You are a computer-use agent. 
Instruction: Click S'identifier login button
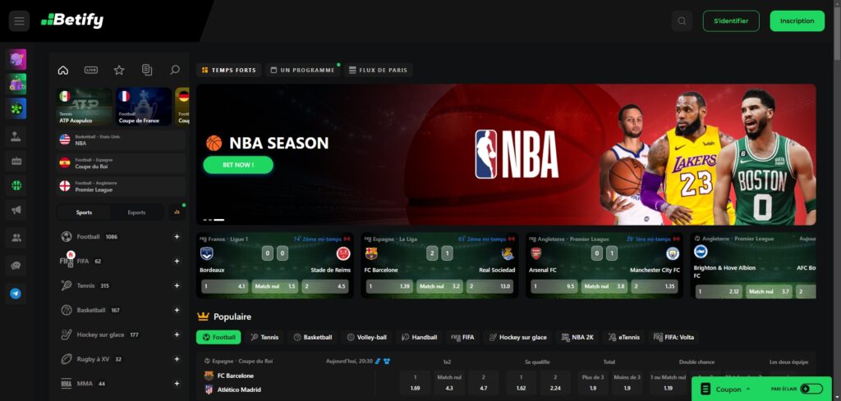731,21
